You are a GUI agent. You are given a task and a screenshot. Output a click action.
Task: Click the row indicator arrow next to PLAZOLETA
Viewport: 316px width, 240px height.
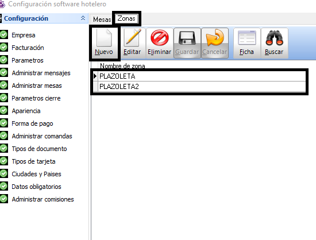coord(95,76)
